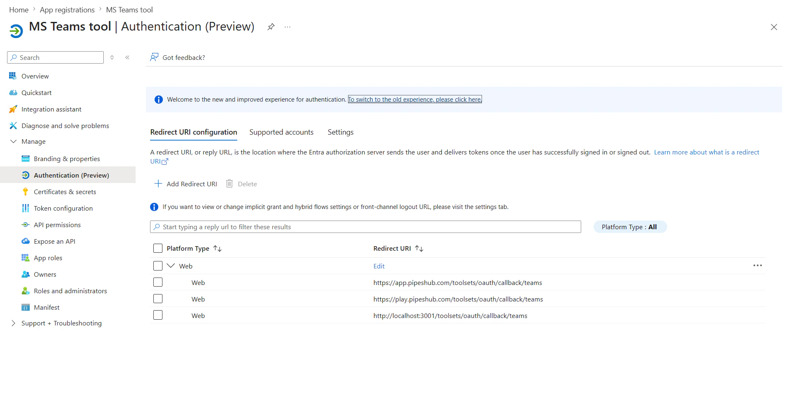Check the app.pipeshub.com redirect URI row

pyautogui.click(x=157, y=282)
